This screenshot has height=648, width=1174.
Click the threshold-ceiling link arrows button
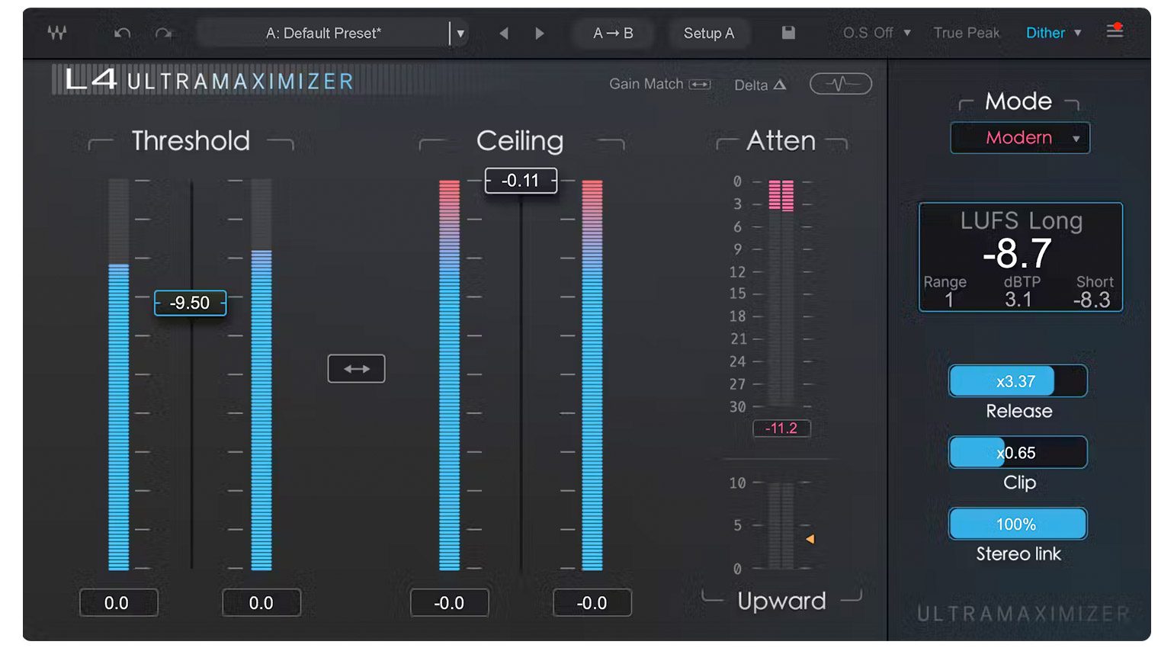[x=356, y=369]
